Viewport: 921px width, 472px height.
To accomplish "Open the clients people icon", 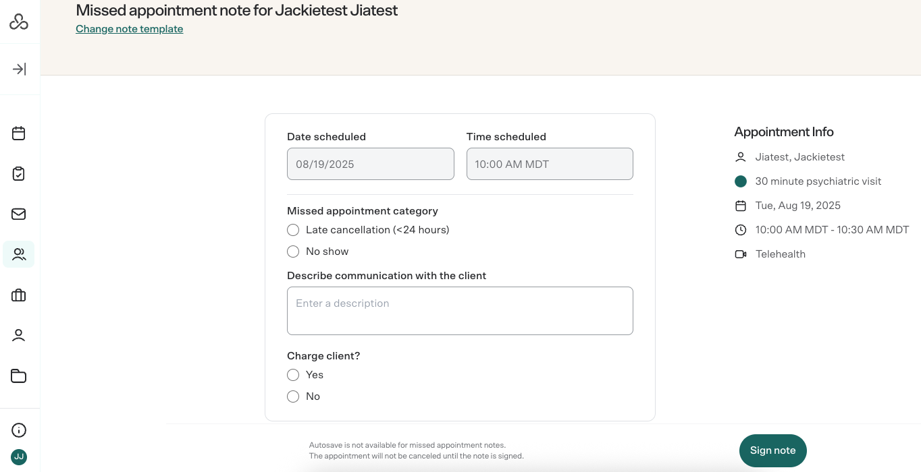I will (19, 254).
